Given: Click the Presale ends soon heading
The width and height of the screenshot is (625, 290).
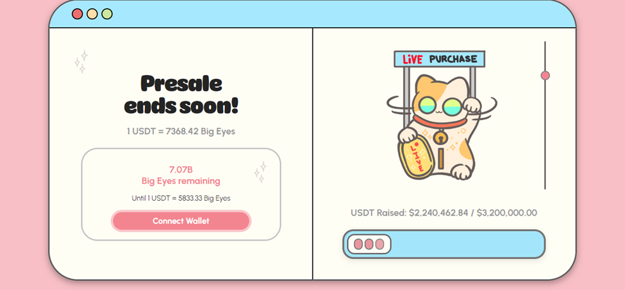Looking at the screenshot, I should tap(181, 95).
